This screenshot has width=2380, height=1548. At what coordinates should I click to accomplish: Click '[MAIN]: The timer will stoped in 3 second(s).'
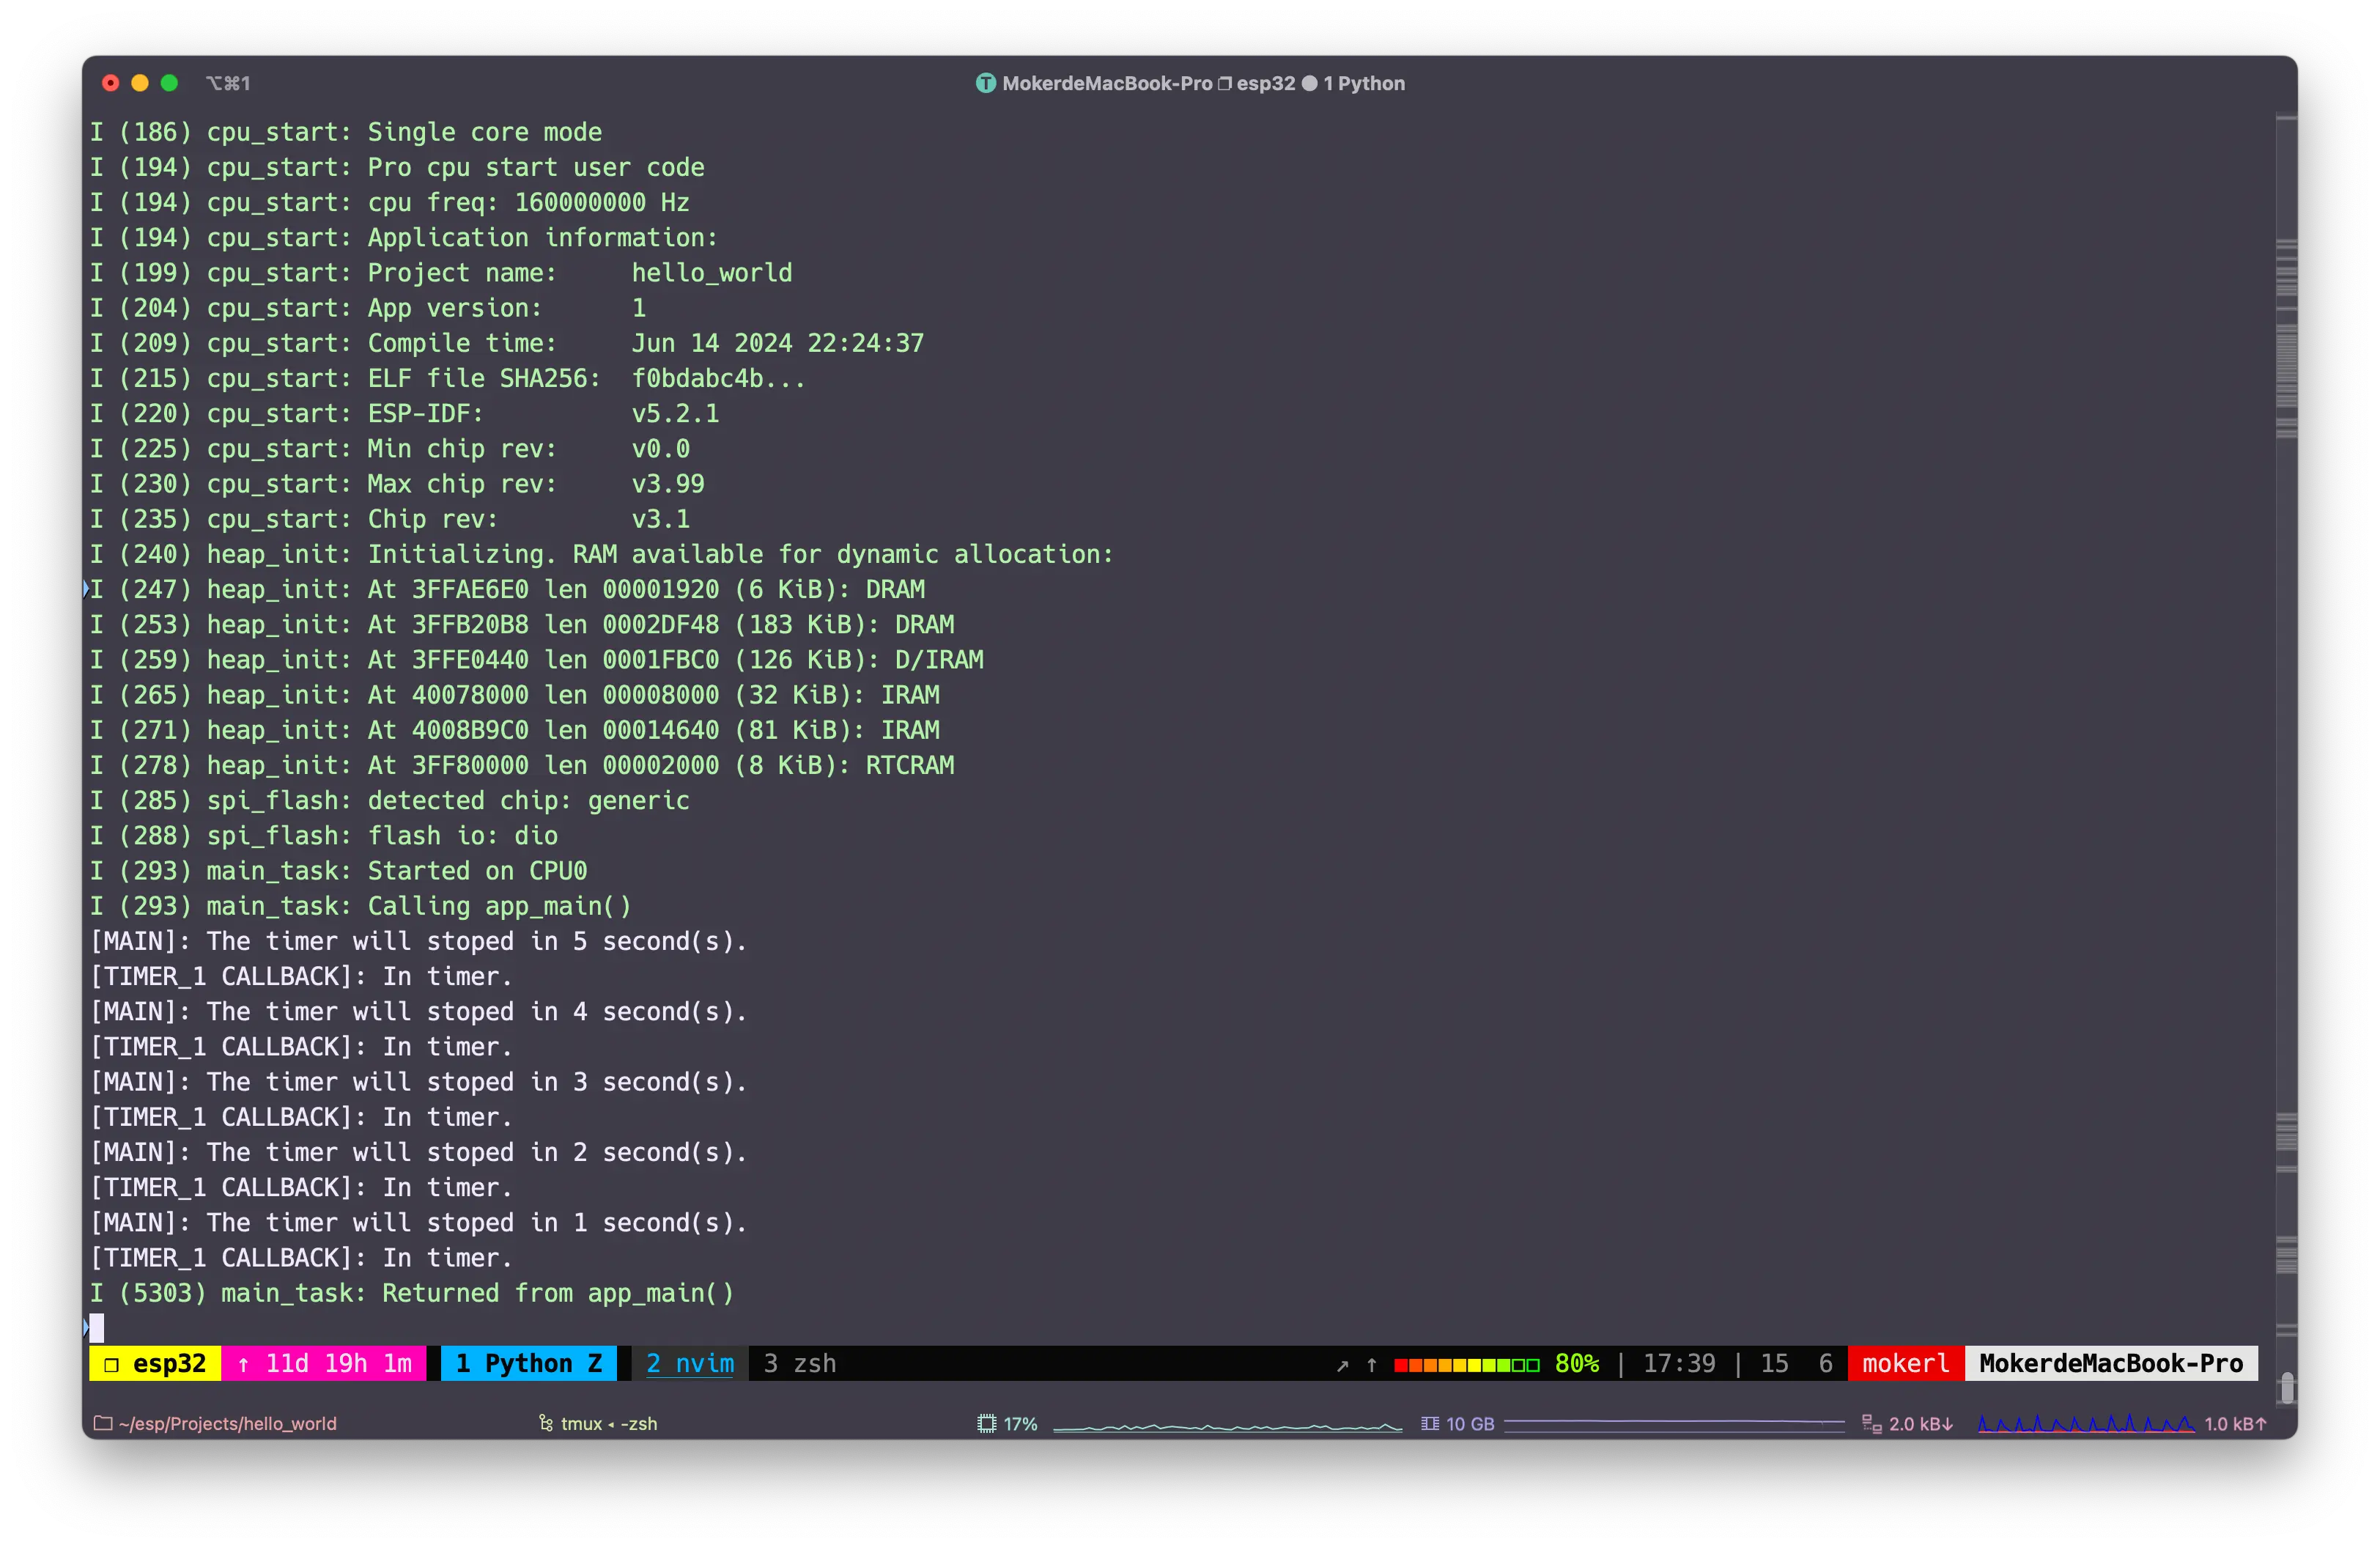click(x=419, y=1081)
